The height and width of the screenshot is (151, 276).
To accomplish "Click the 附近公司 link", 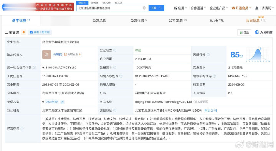I will pos(210,110).
